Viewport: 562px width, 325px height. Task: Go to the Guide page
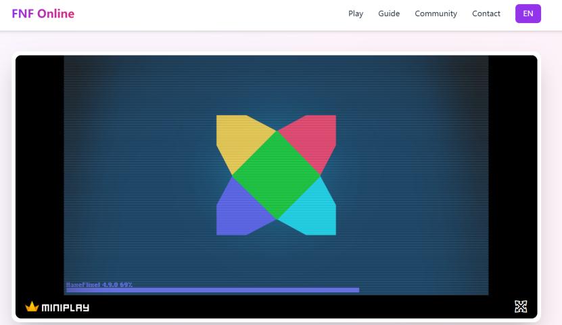389,14
